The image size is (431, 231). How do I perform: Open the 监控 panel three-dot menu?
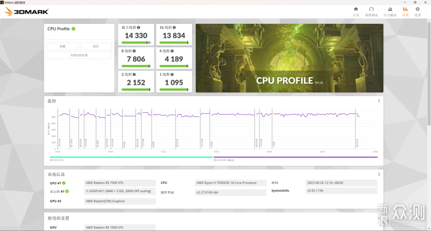coord(379,101)
